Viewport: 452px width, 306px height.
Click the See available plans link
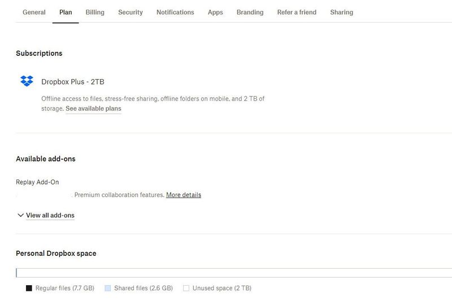tap(93, 108)
